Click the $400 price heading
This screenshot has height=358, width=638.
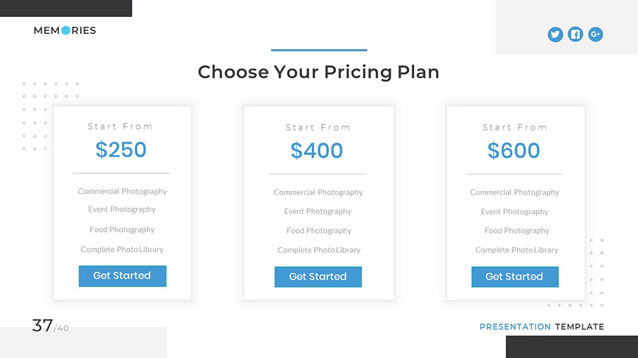(x=317, y=151)
